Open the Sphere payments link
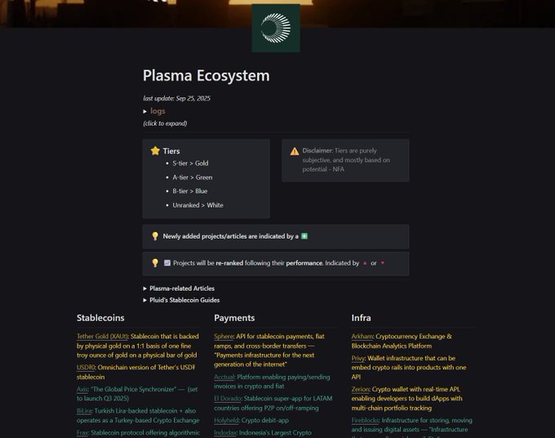 [224, 336]
